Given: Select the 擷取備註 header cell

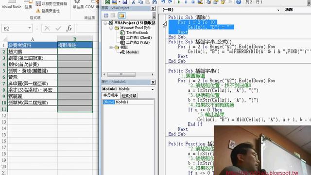Looking at the screenshot, I should (75, 45).
